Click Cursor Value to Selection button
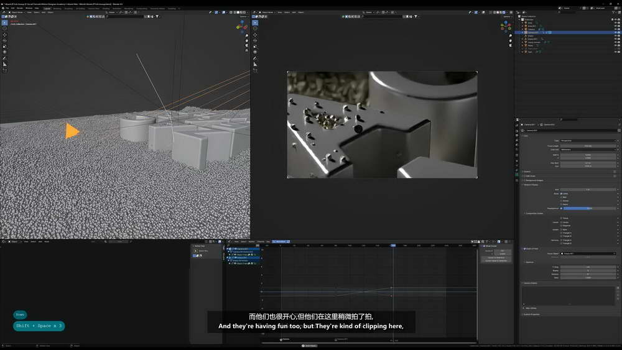 496,261
